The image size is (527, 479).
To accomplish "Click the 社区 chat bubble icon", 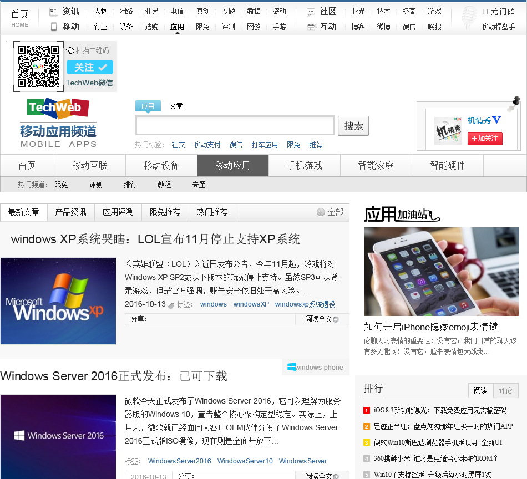I will coord(311,12).
